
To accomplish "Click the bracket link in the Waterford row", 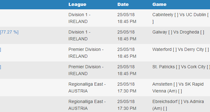I will (0, 50).
